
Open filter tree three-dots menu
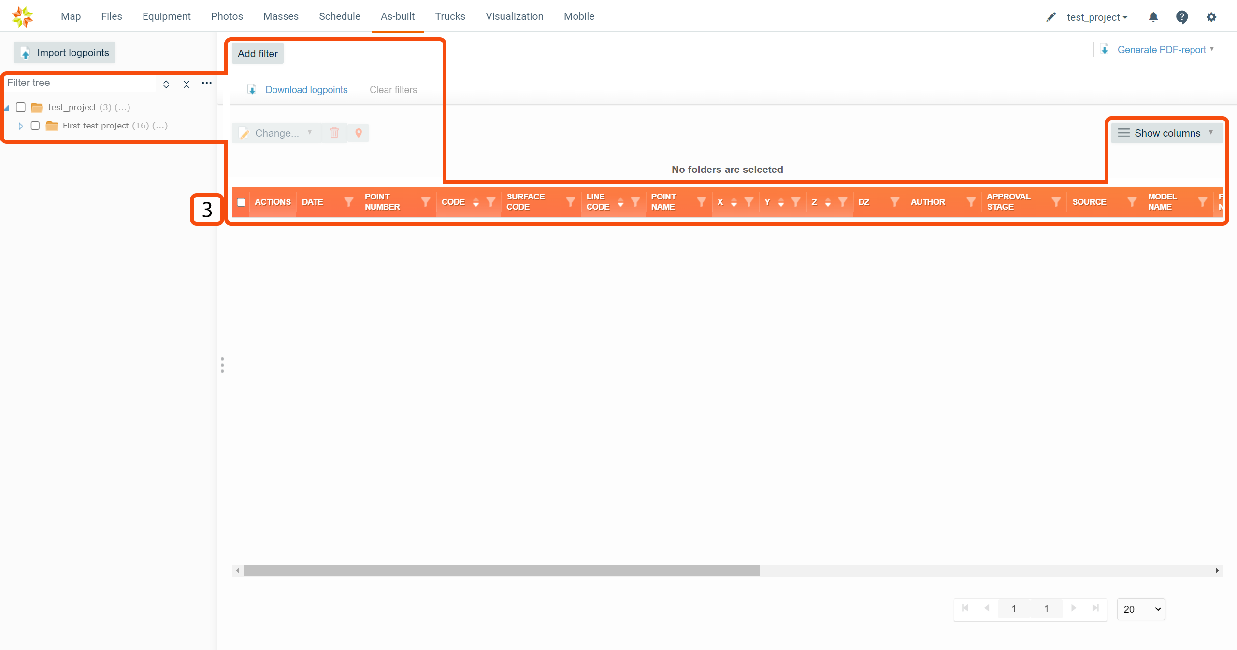[x=207, y=83]
